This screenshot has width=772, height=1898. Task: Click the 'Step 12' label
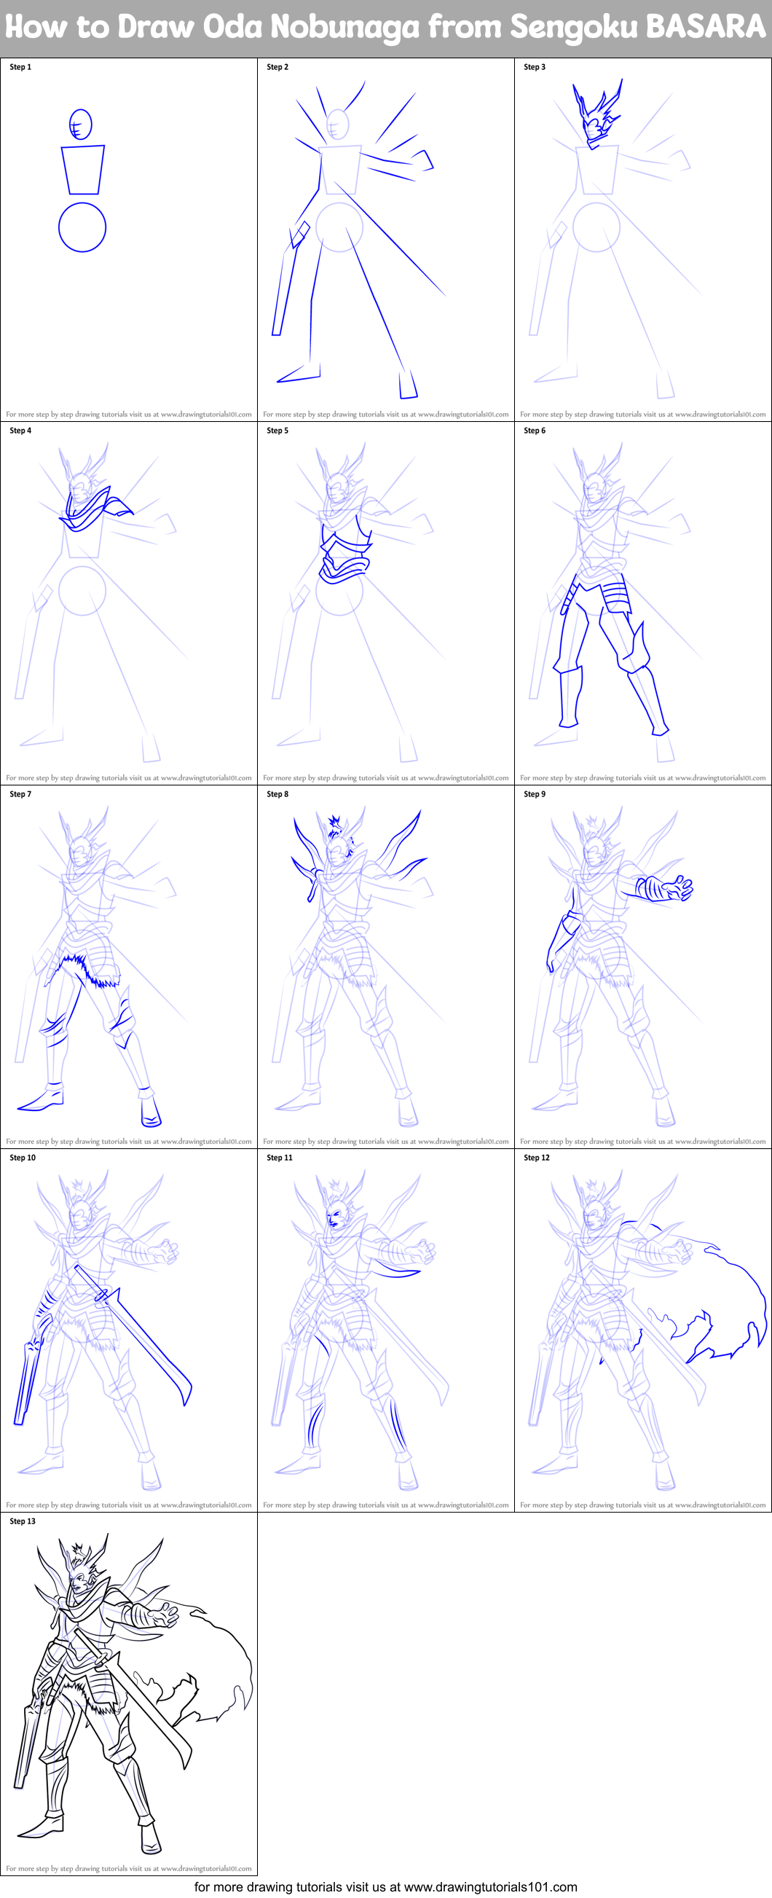pyautogui.click(x=537, y=1158)
